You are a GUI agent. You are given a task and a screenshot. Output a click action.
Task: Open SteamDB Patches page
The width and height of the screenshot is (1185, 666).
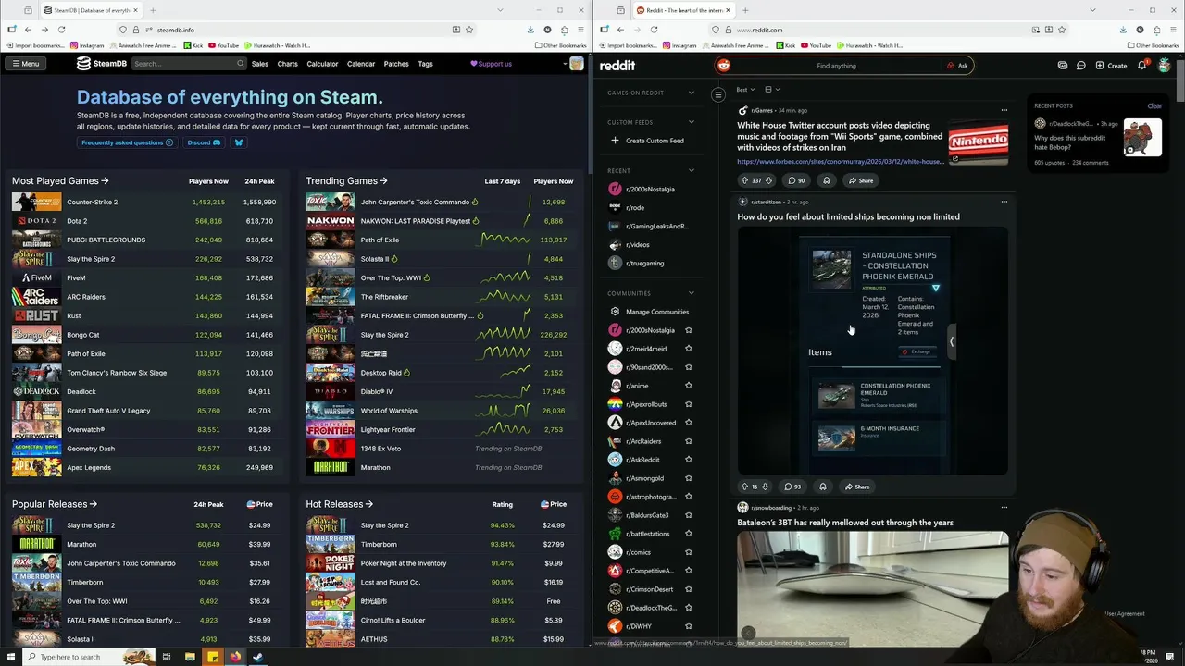click(x=396, y=64)
